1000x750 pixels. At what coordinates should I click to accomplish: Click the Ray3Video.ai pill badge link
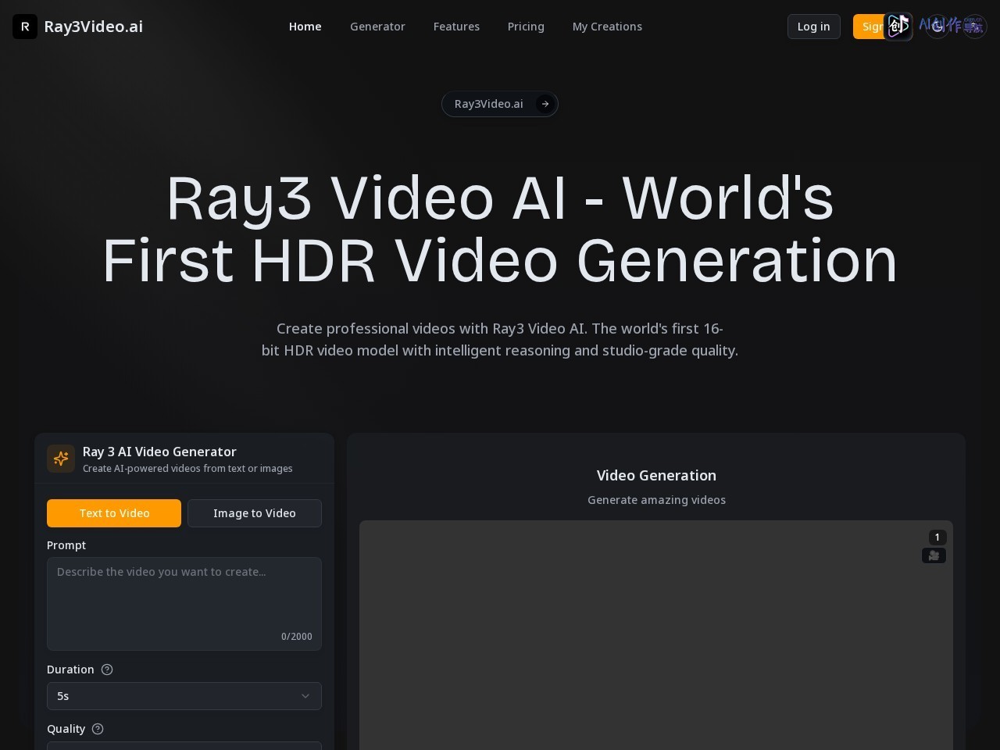click(x=500, y=104)
